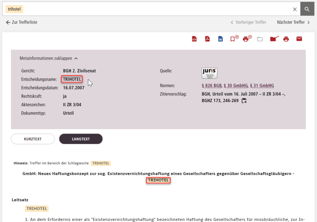Download document as PDF

(x=207, y=39)
